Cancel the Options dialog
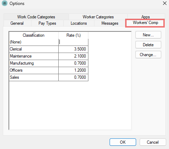This screenshot has height=149, width=169. (x=153, y=142)
